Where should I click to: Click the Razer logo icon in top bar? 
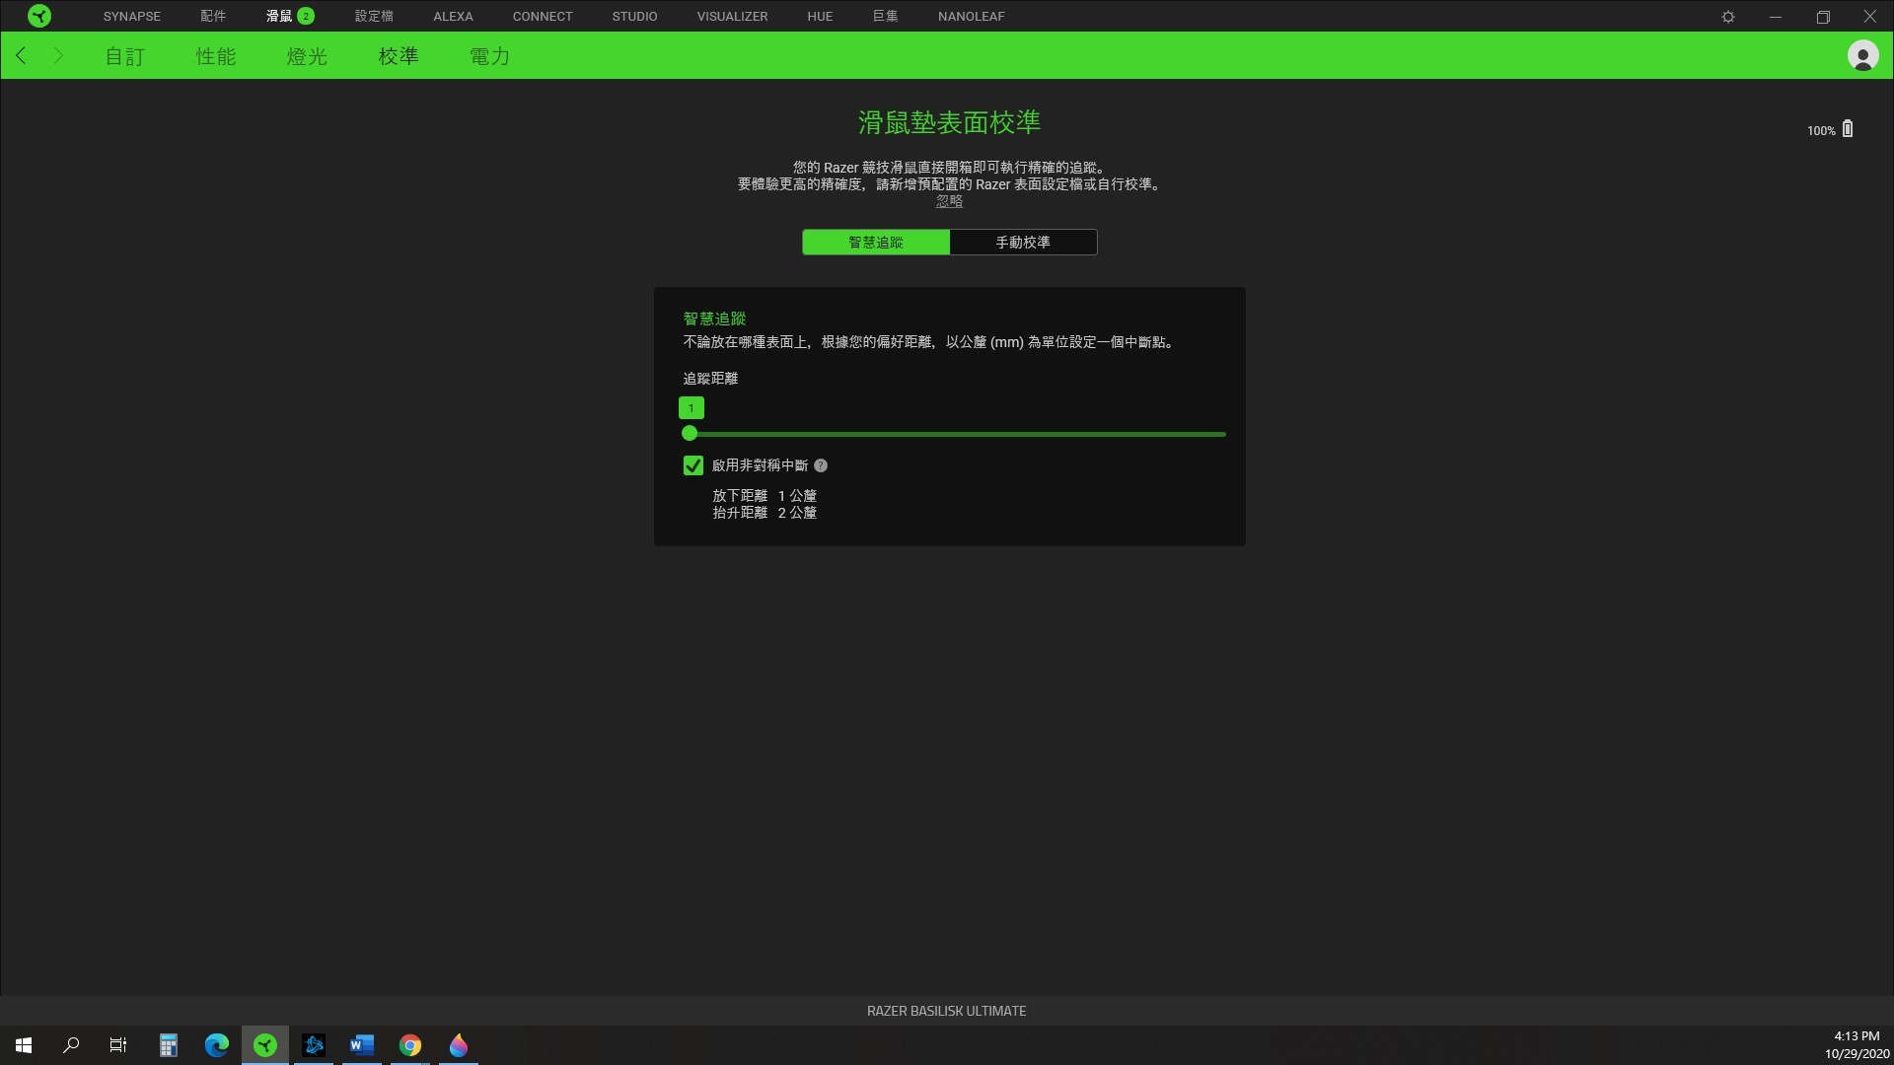39,16
